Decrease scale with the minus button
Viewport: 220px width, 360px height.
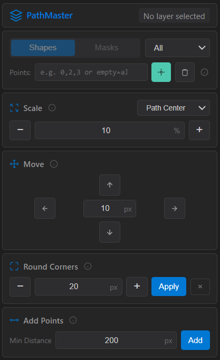(x=20, y=130)
